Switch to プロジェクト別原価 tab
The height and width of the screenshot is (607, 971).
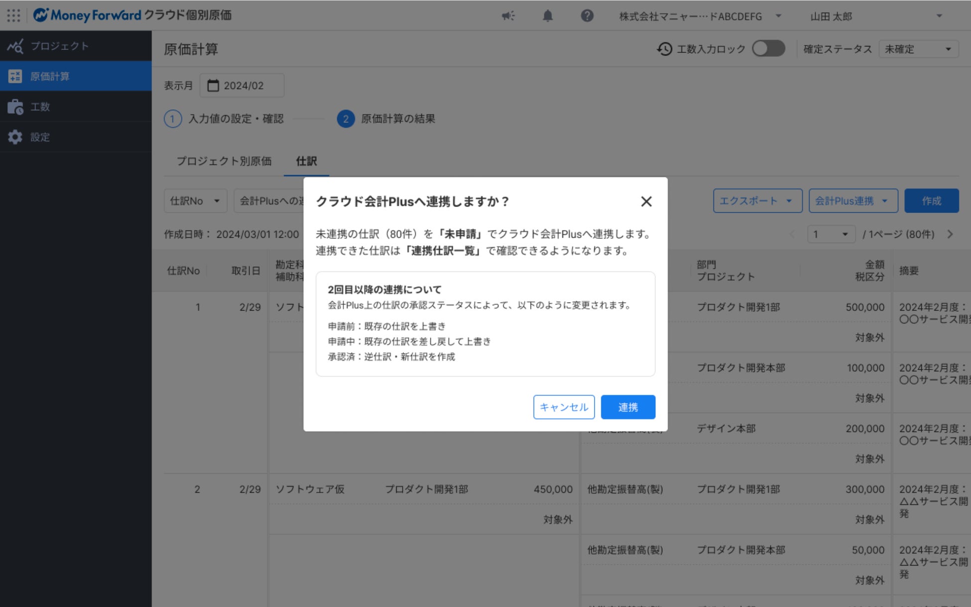pyautogui.click(x=224, y=161)
